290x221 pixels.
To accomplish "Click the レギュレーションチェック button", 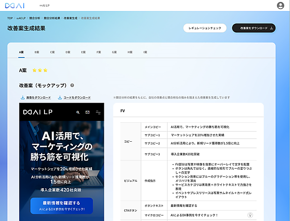I will pos(205,28).
